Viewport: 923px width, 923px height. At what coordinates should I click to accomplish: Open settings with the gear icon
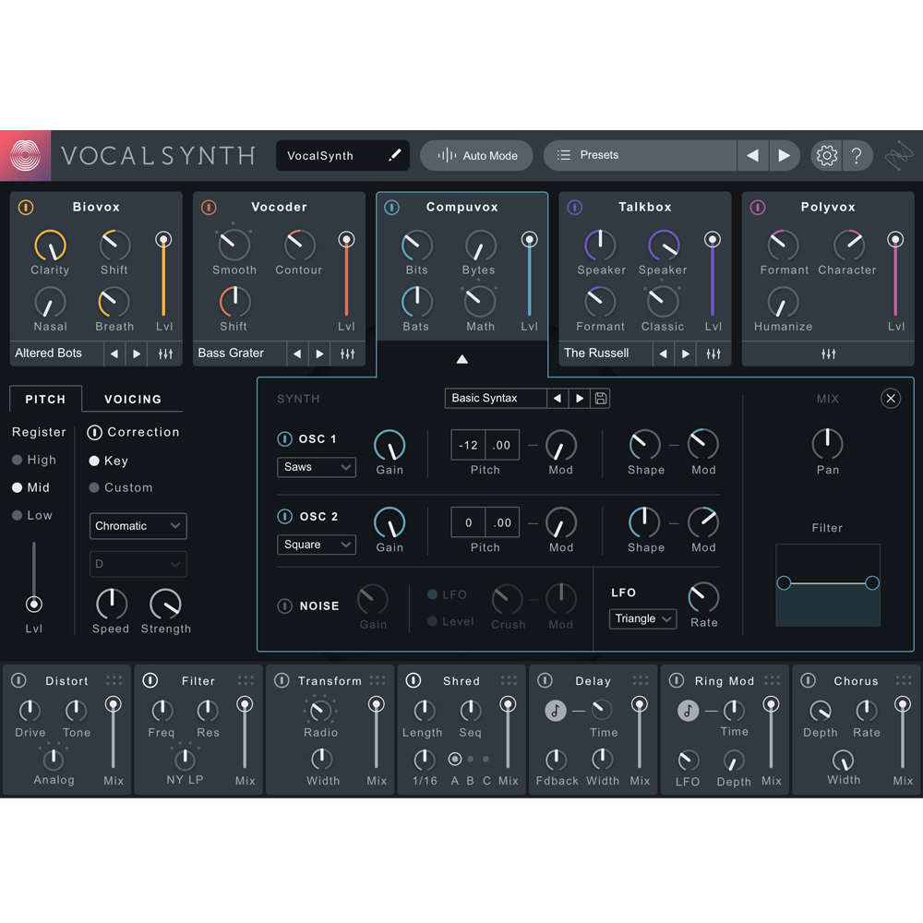826,155
